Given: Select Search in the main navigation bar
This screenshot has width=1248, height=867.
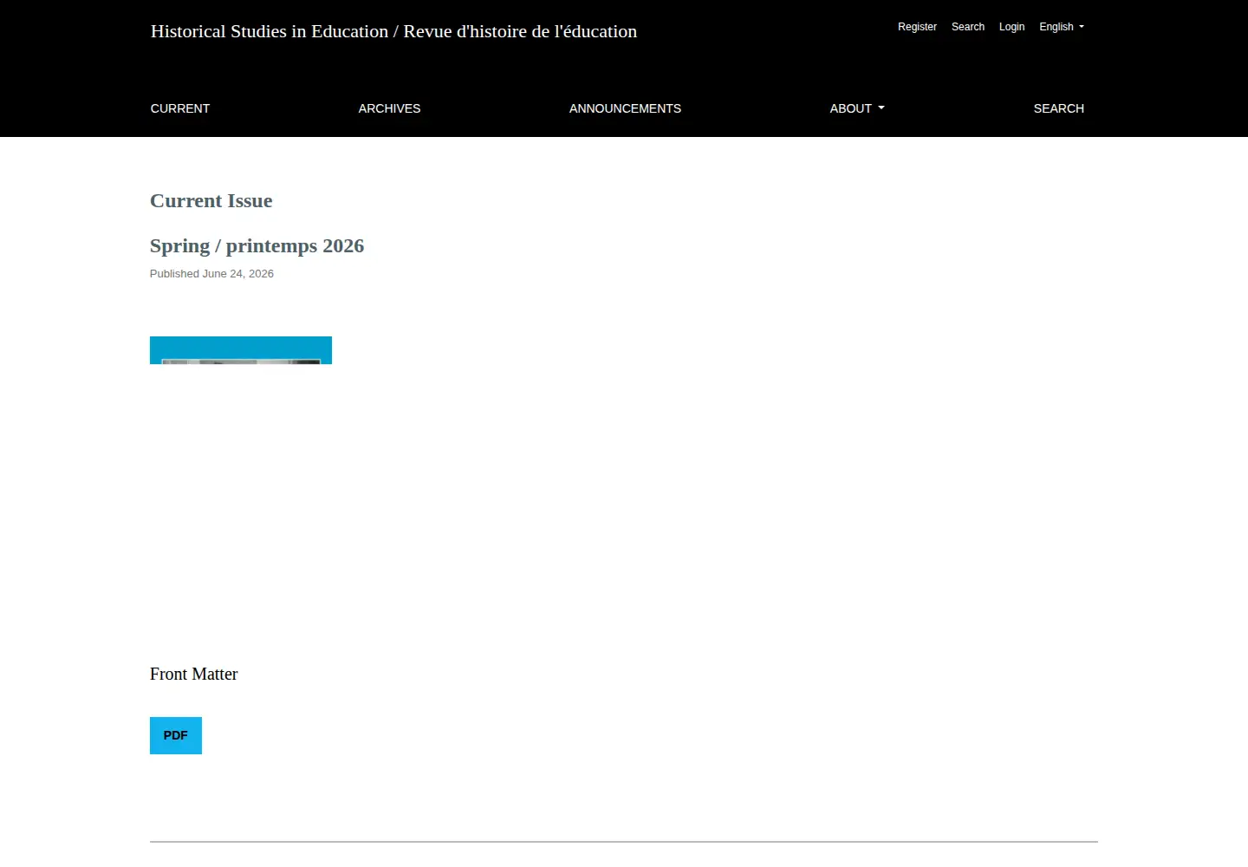Looking at the screenshot, I should [1058, 108].
